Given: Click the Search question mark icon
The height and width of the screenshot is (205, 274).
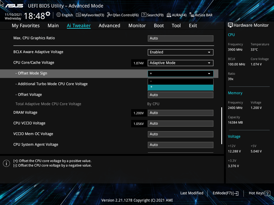Looking at the screenshot, I should (x=144, y=15).
